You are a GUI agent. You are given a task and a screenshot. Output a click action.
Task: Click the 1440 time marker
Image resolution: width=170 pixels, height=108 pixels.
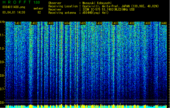click(x=164, y=23)
